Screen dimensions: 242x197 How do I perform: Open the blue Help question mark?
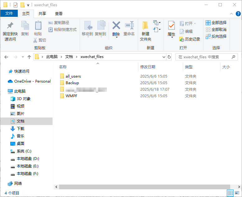click(x=238, y=14)
